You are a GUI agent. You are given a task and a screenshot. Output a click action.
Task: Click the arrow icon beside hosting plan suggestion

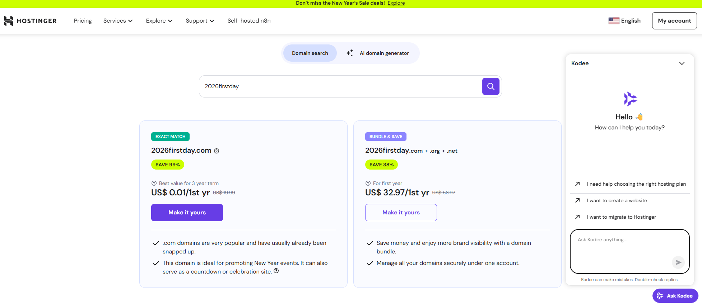[x=577, y=184]
